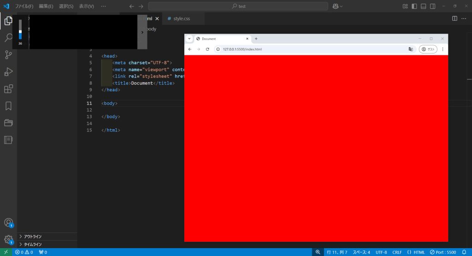Adjust the volume slider showing 36

[20, 32]
